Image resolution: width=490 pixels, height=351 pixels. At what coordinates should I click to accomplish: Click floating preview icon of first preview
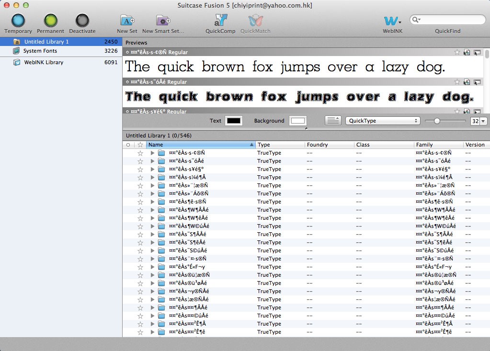pos(477,52)
